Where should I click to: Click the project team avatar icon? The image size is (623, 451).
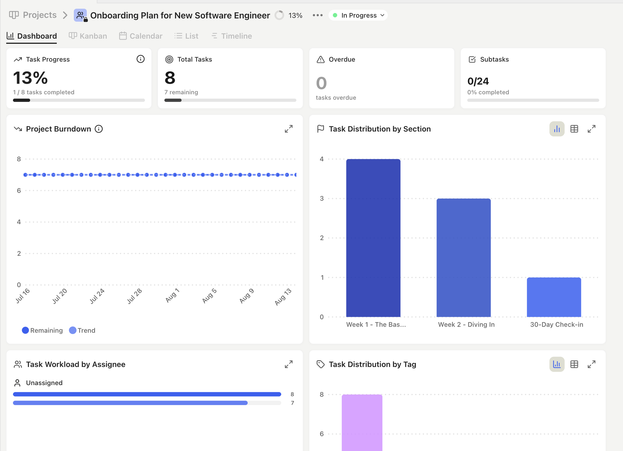point(80,15)
